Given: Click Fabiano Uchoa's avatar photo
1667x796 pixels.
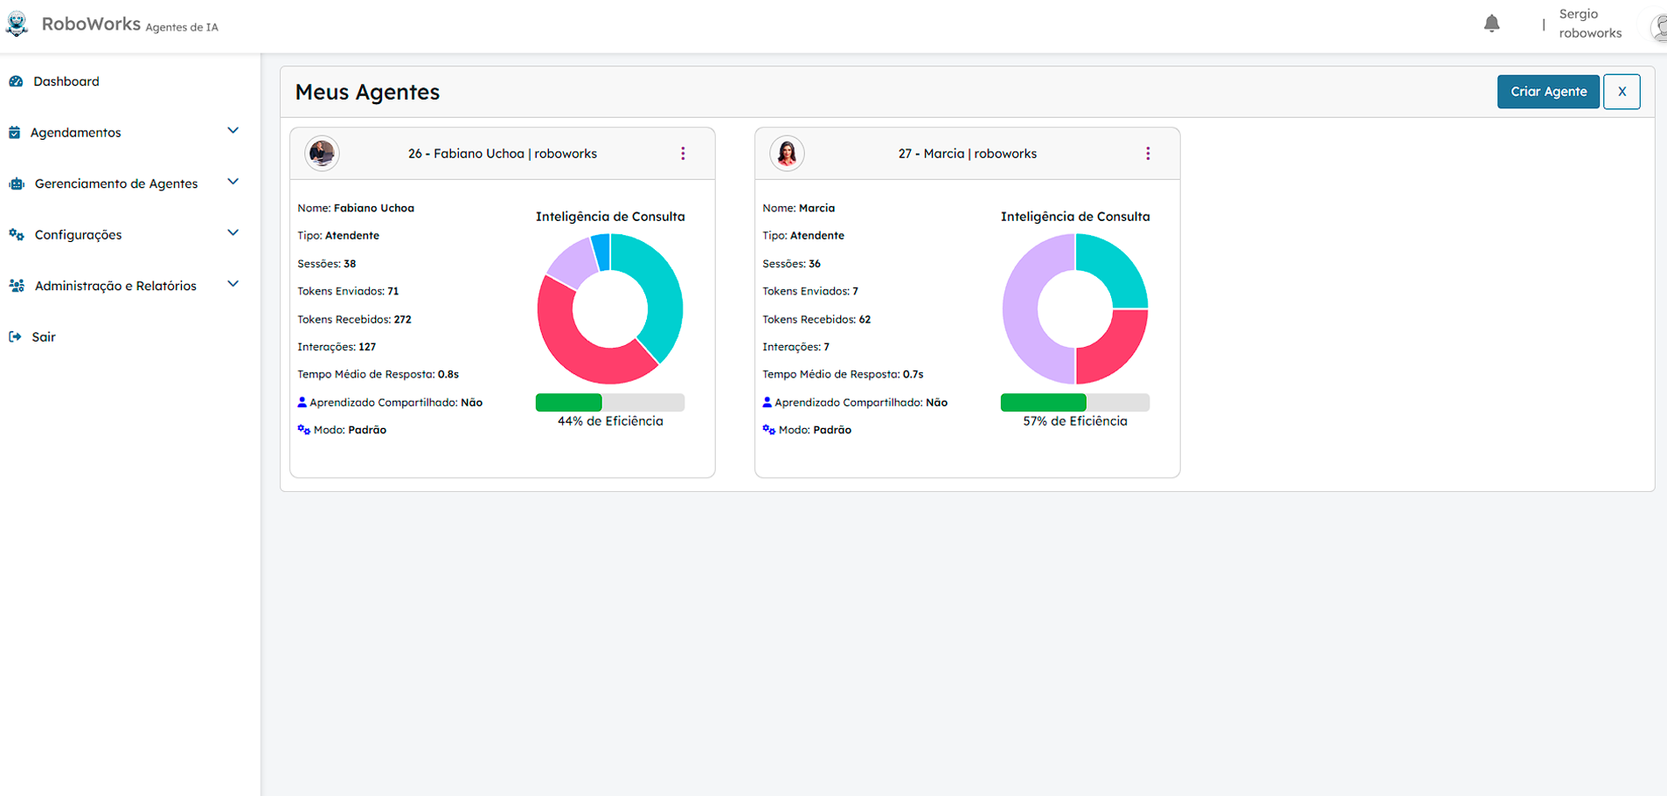Looking at the screenshot, I should [x=322, y=154].
